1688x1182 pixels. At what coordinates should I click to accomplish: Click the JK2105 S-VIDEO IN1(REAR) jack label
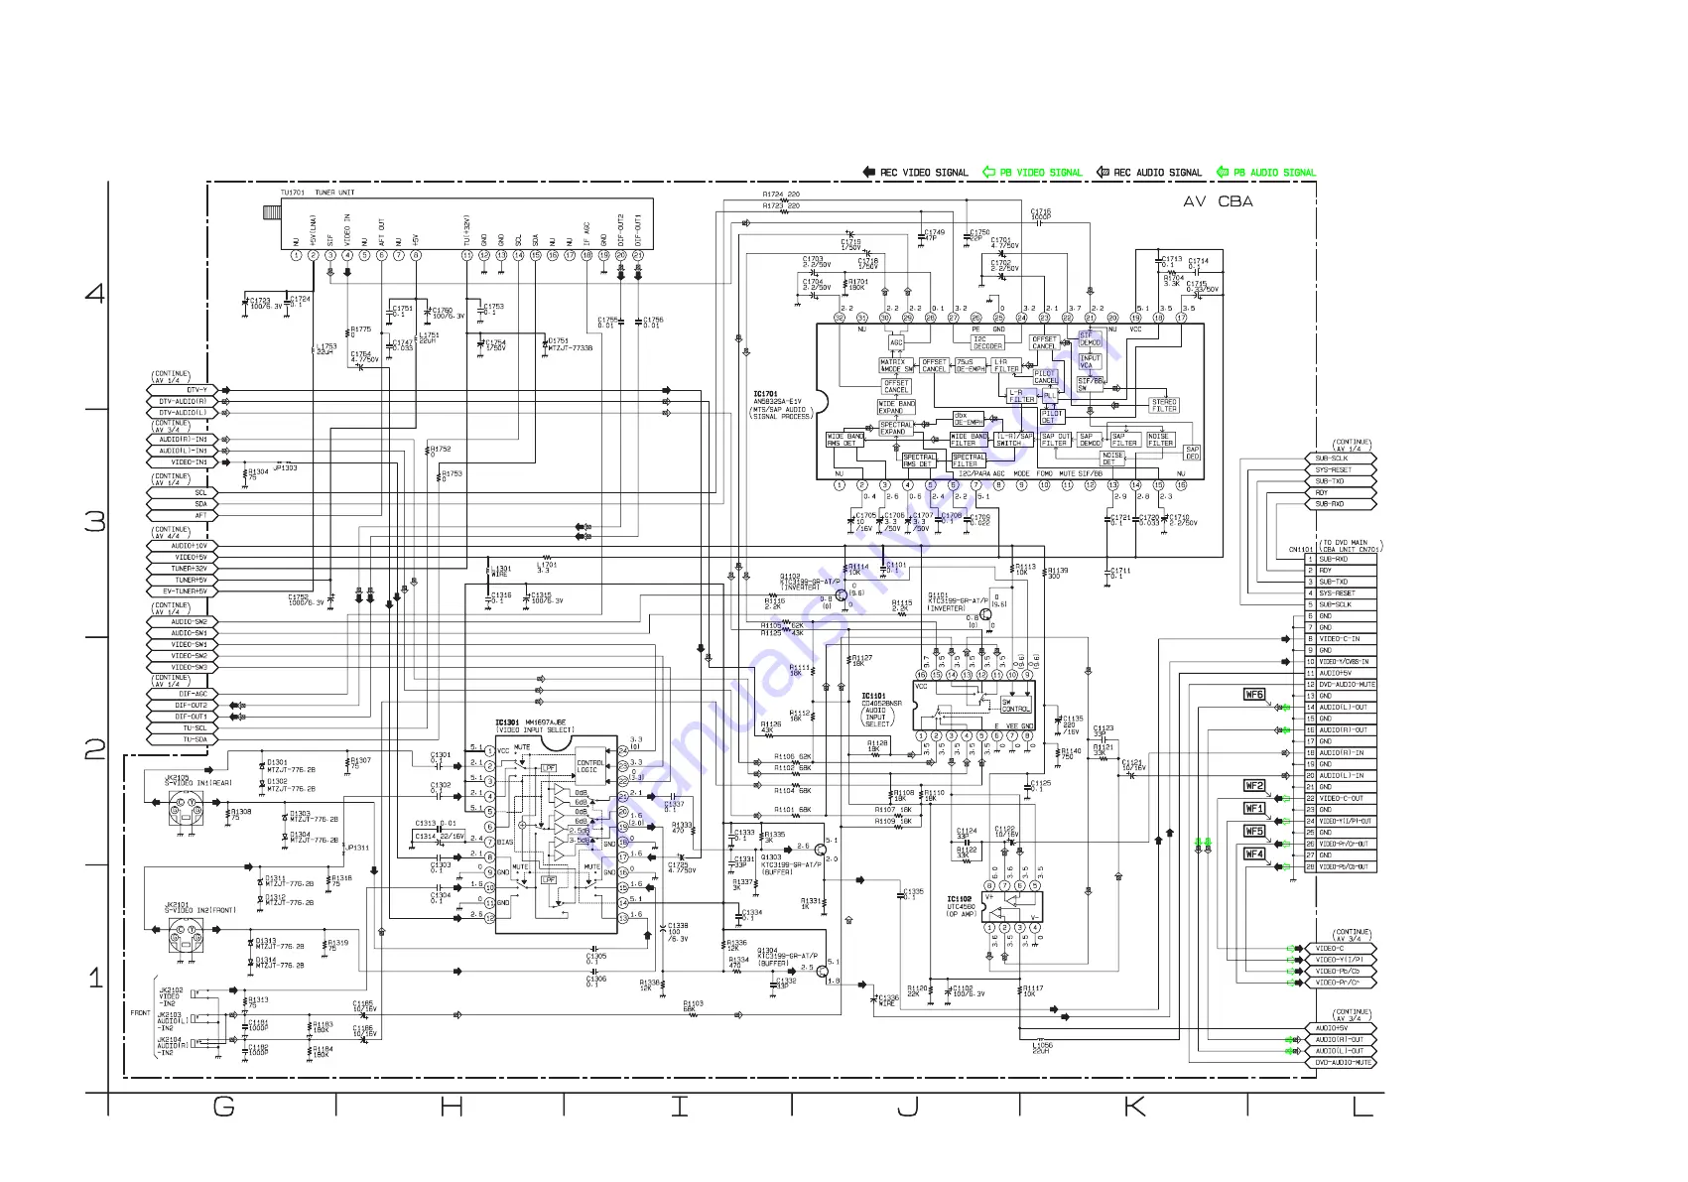(197, 781)
